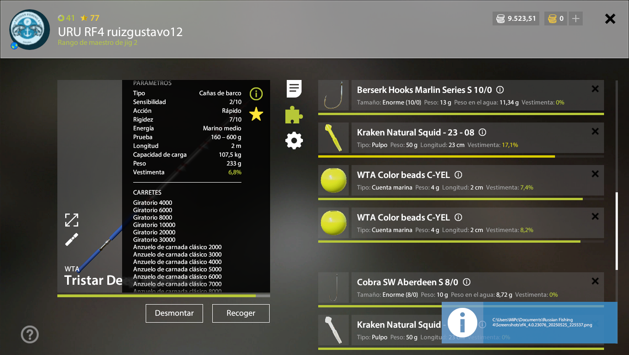The width and height of the screenshot is (629, 355).
Task: Show info for WTA Color beads with 8,2% wear
Action: (458, 217)
